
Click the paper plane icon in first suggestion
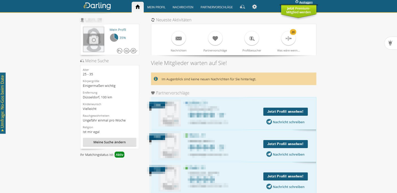pyautogui.click(x=269, y=122)
